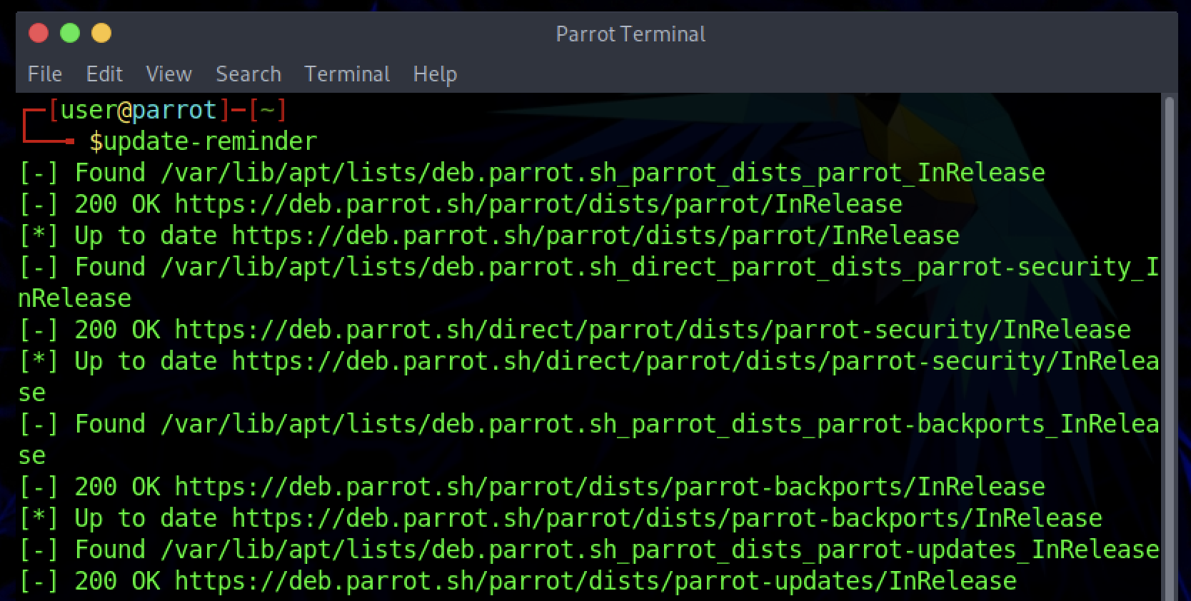Click the Parrot Terminal title bar text
Screen dimensions: 1191x601
[x=630, y=34]
